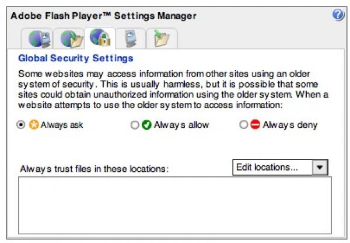The width and height of the screenshot is (350, 243).
Task: Click the 'Always trust files in these locations' label
Action: point(94,168)
